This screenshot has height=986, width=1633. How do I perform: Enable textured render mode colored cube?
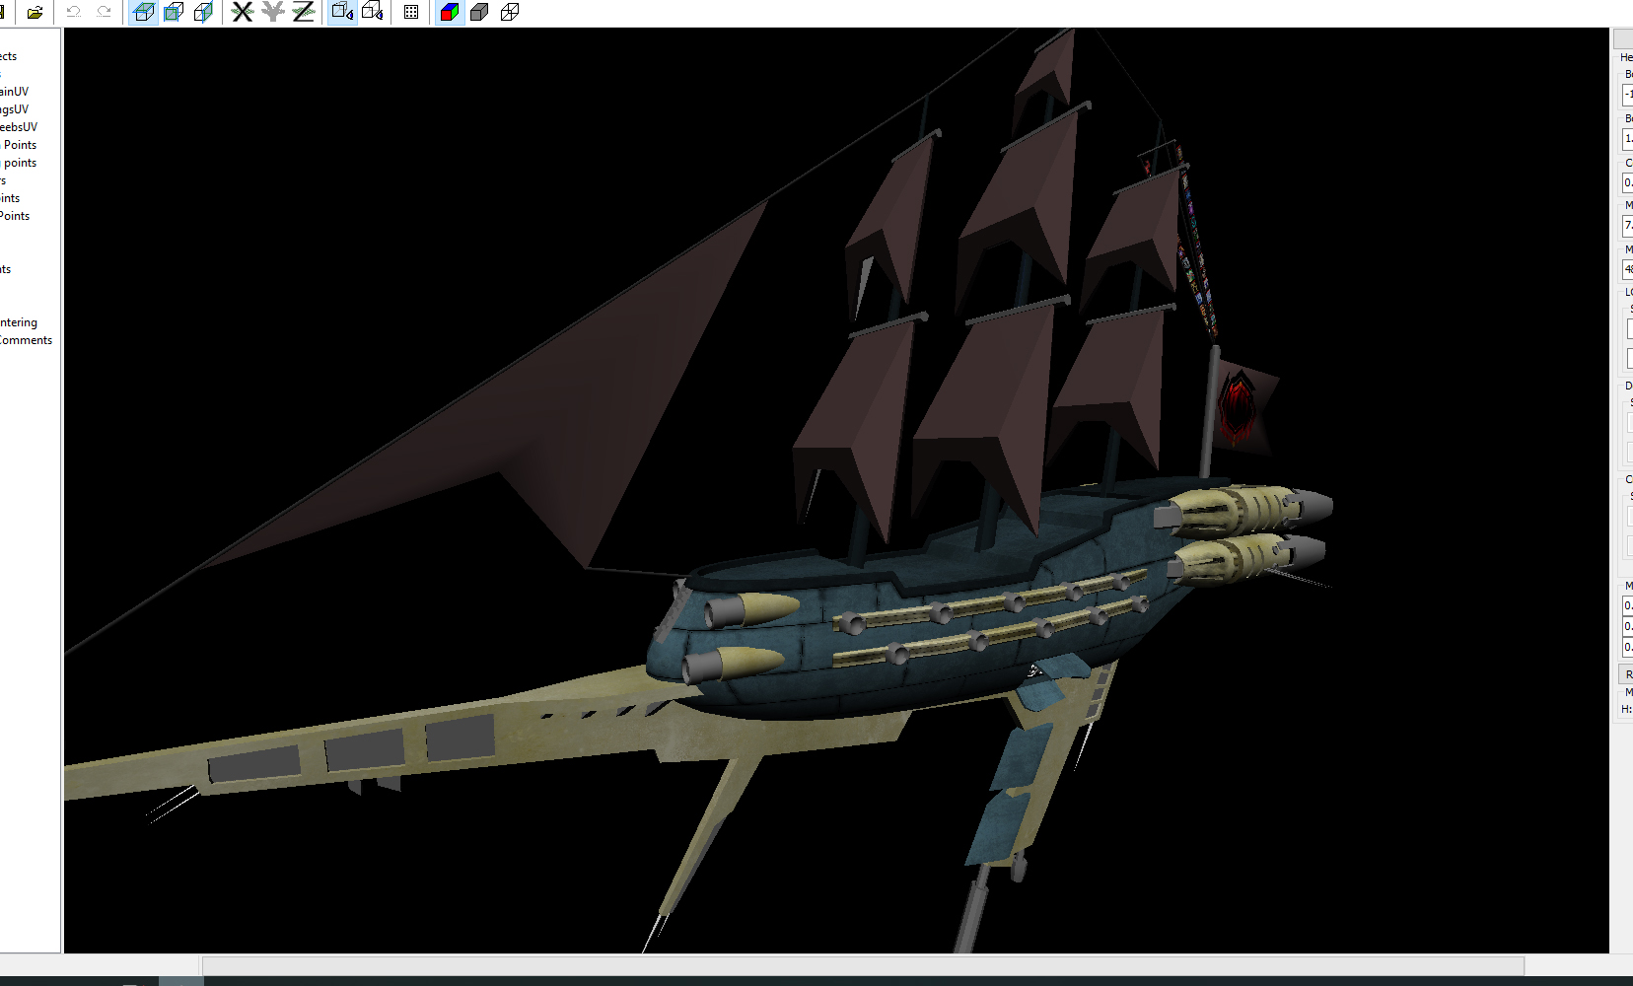point(450,12)
